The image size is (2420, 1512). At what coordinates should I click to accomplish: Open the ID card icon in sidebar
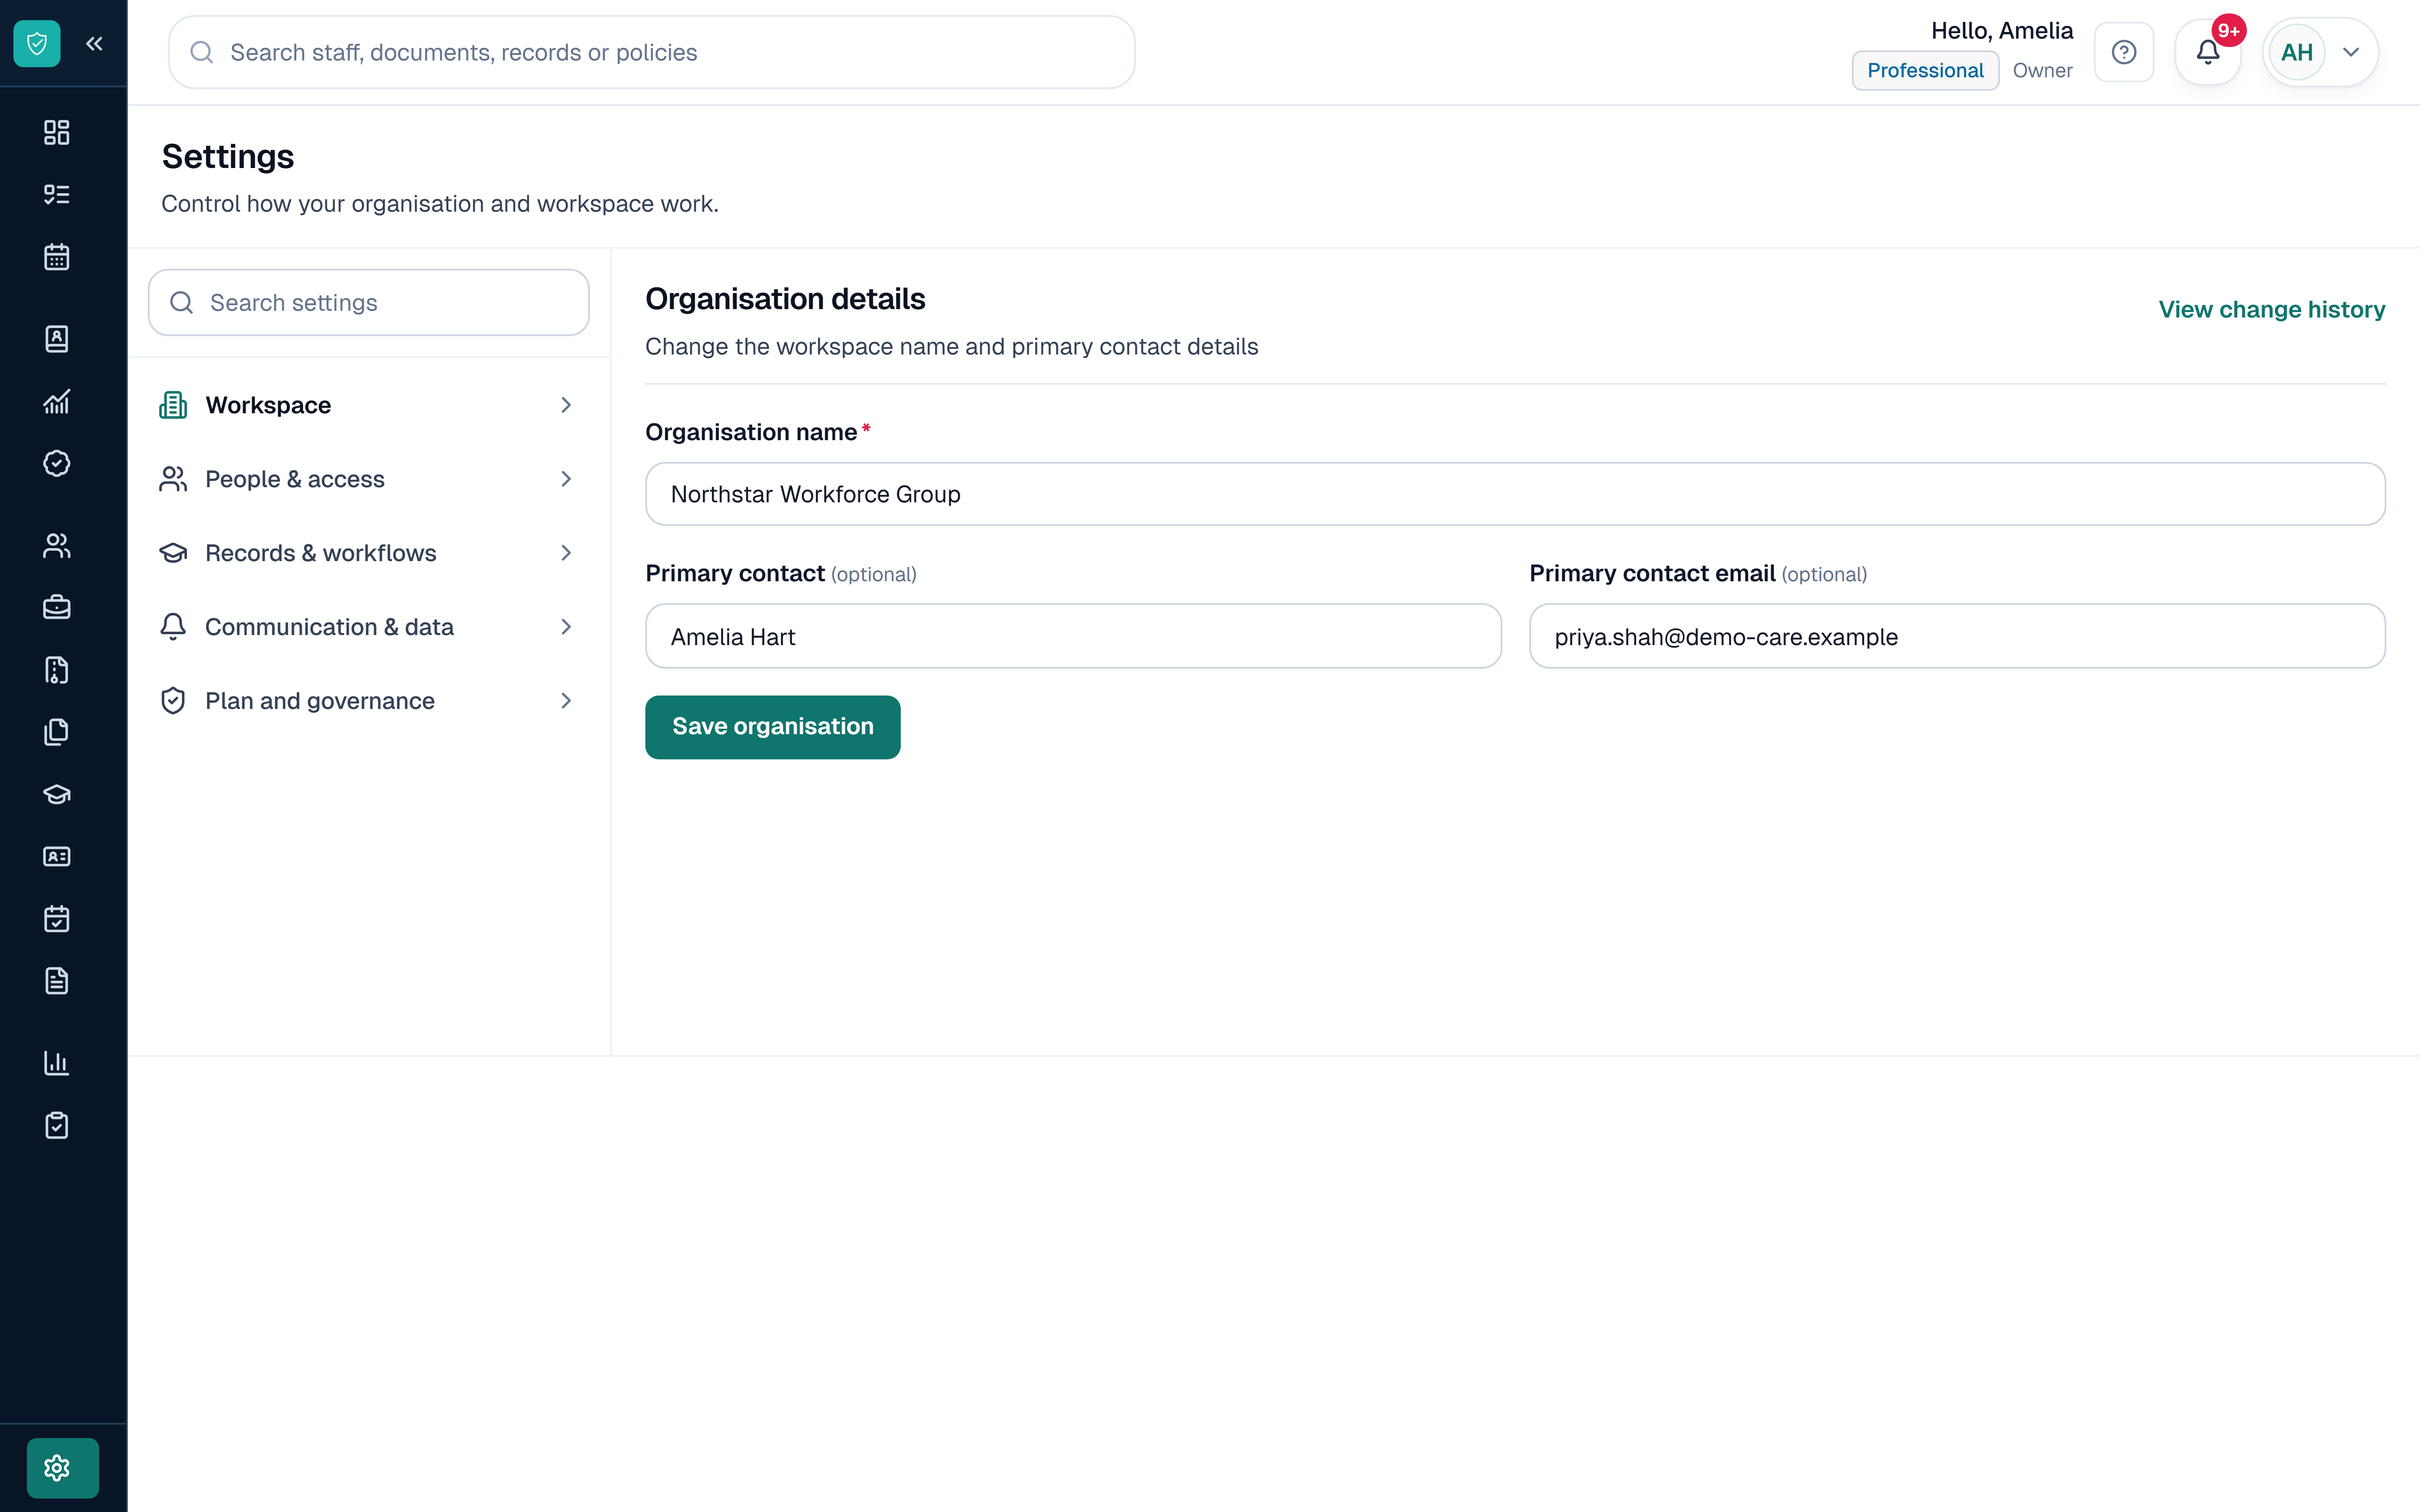click(x=57, y=856)
